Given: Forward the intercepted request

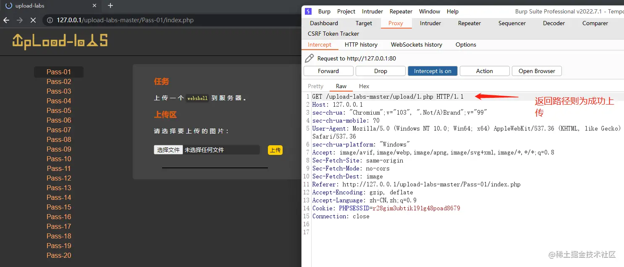Looking at the screenshot, I should click(328, 71).
